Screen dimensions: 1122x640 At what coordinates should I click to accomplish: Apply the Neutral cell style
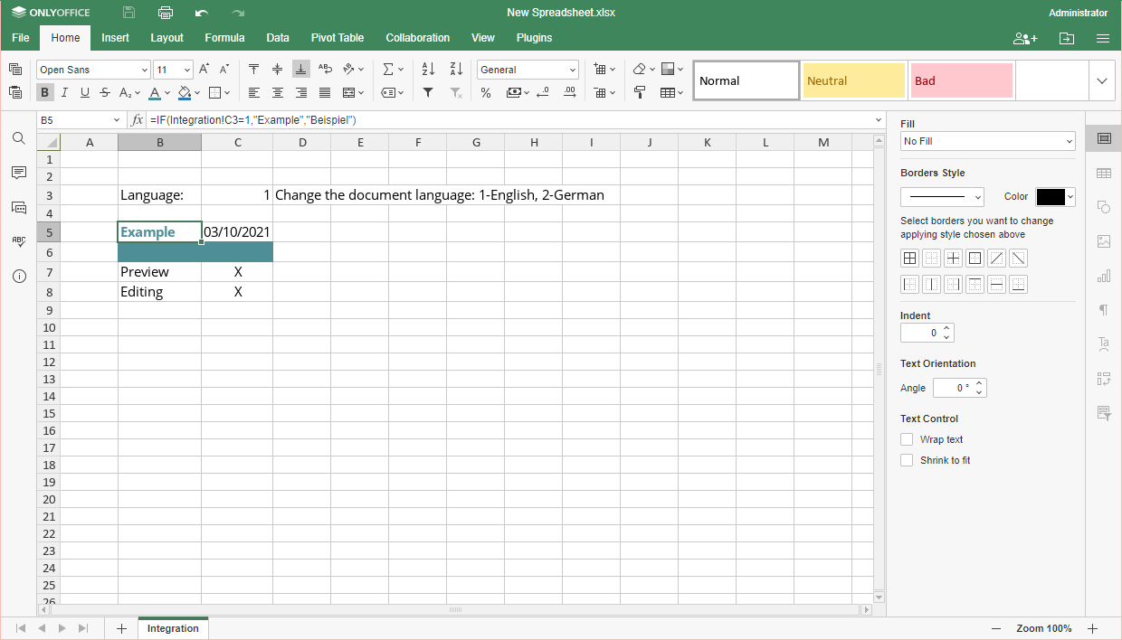click(x=853, y=80)
